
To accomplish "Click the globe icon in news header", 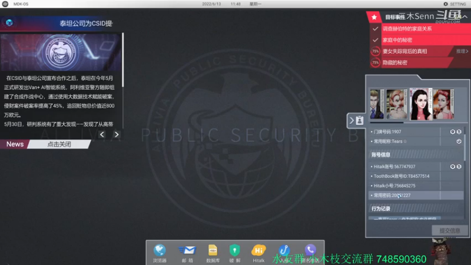I will 9,22.
